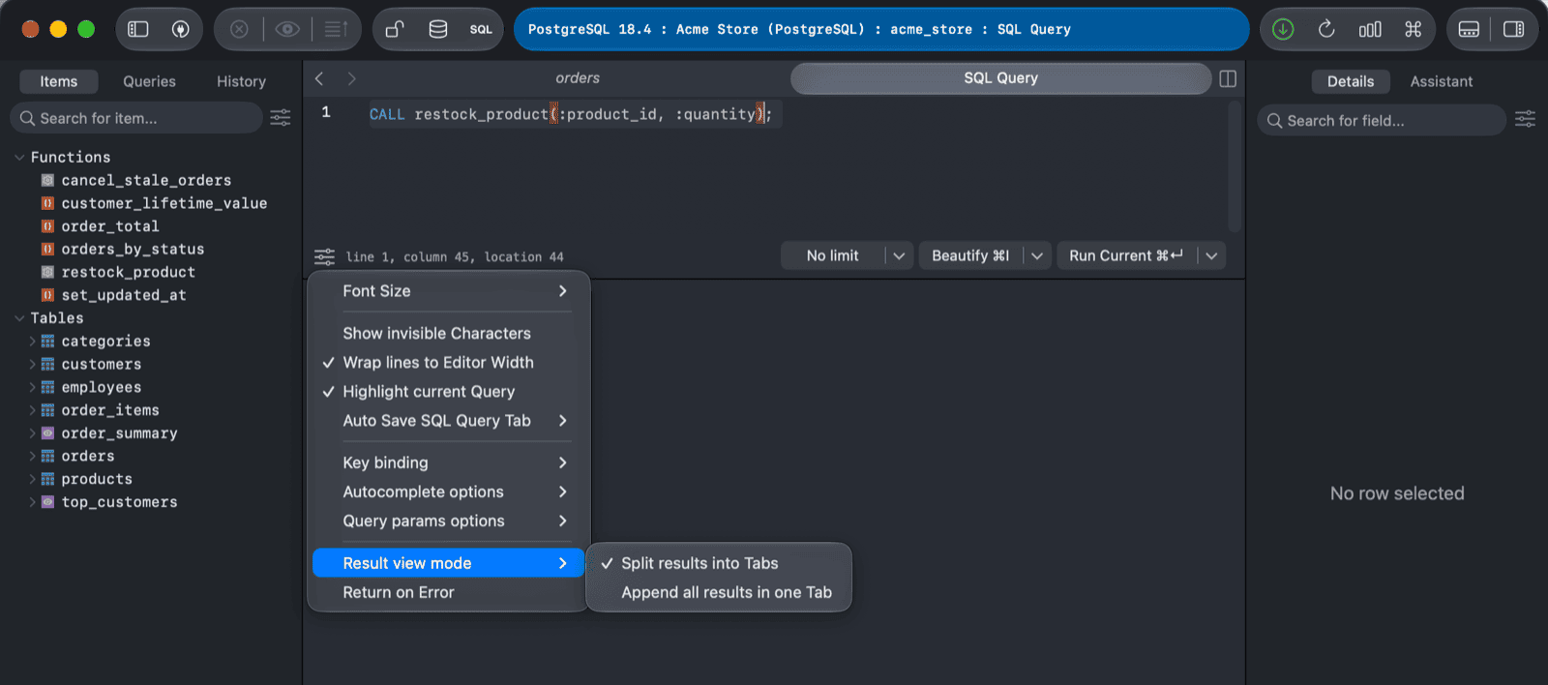
Task: Toggle the left sidebar panel icon
Action: pyautogui.click(x=138, y=29)
